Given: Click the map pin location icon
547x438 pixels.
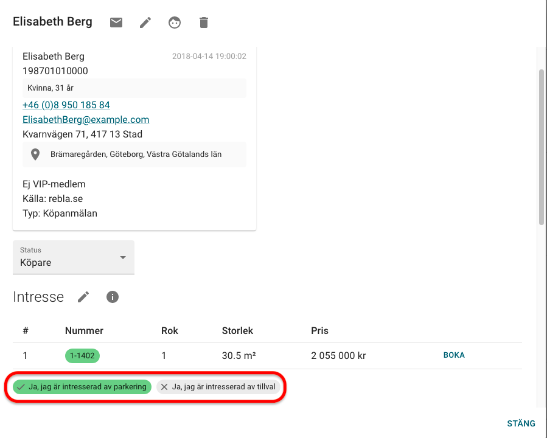Looking at the screenshot, I should (36, 155).
